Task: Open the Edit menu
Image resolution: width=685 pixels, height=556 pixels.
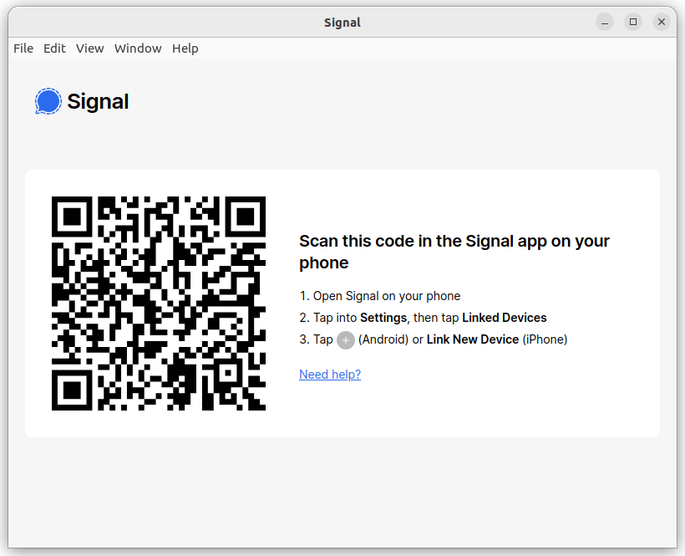Action: tap(54, 48)
